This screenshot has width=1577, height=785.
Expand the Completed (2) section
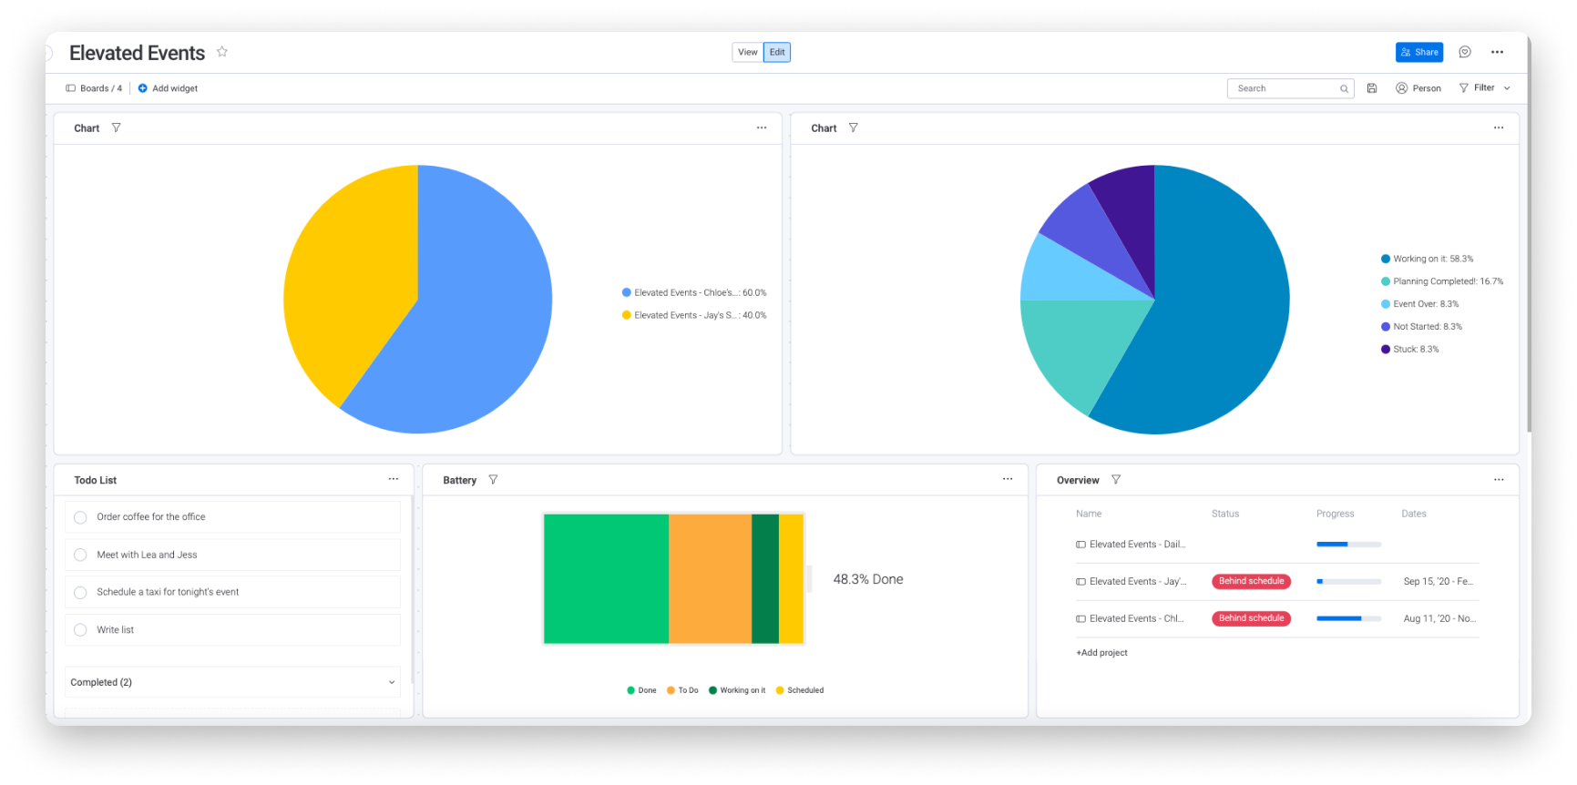tap(232, 682)
